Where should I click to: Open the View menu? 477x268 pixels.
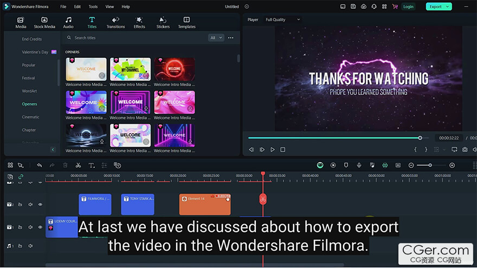pyautogui.click(x=109, y=6)
